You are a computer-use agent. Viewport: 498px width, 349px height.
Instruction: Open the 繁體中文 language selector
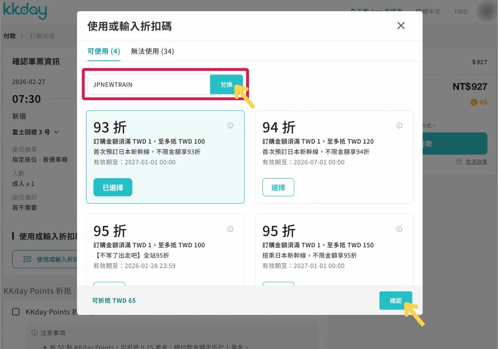428,12
